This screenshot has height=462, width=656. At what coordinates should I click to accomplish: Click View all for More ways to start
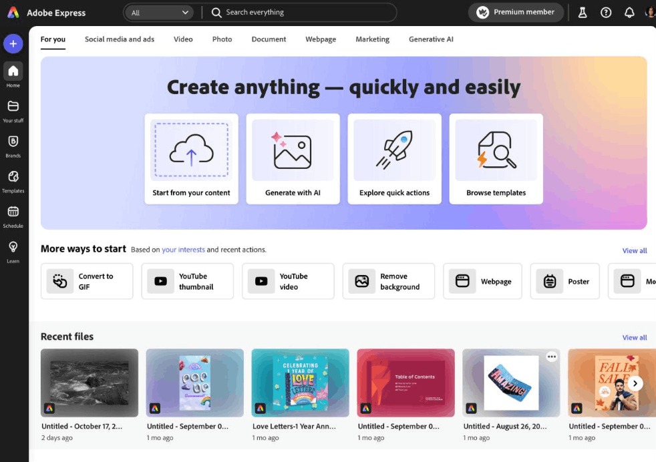tap(634, 250)
